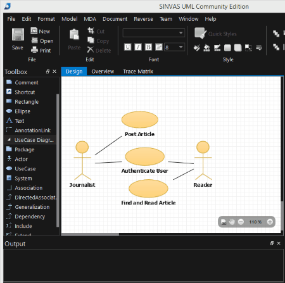This screenshot has width=285, height=283.
Task: Toggle bold font formatting
Action: (148, 47)
